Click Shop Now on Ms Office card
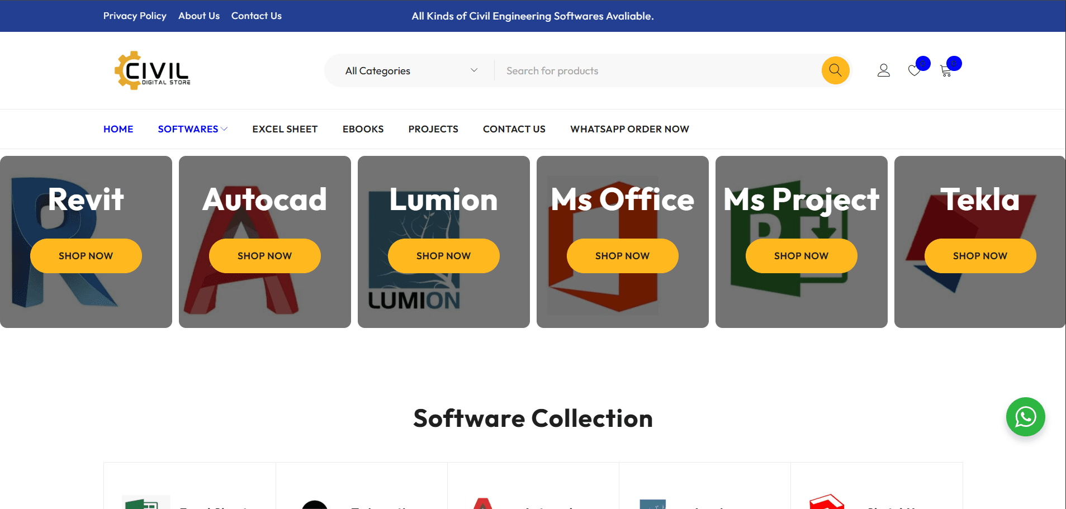Viewport: 1066px width, 509px height. click(623, 256)
